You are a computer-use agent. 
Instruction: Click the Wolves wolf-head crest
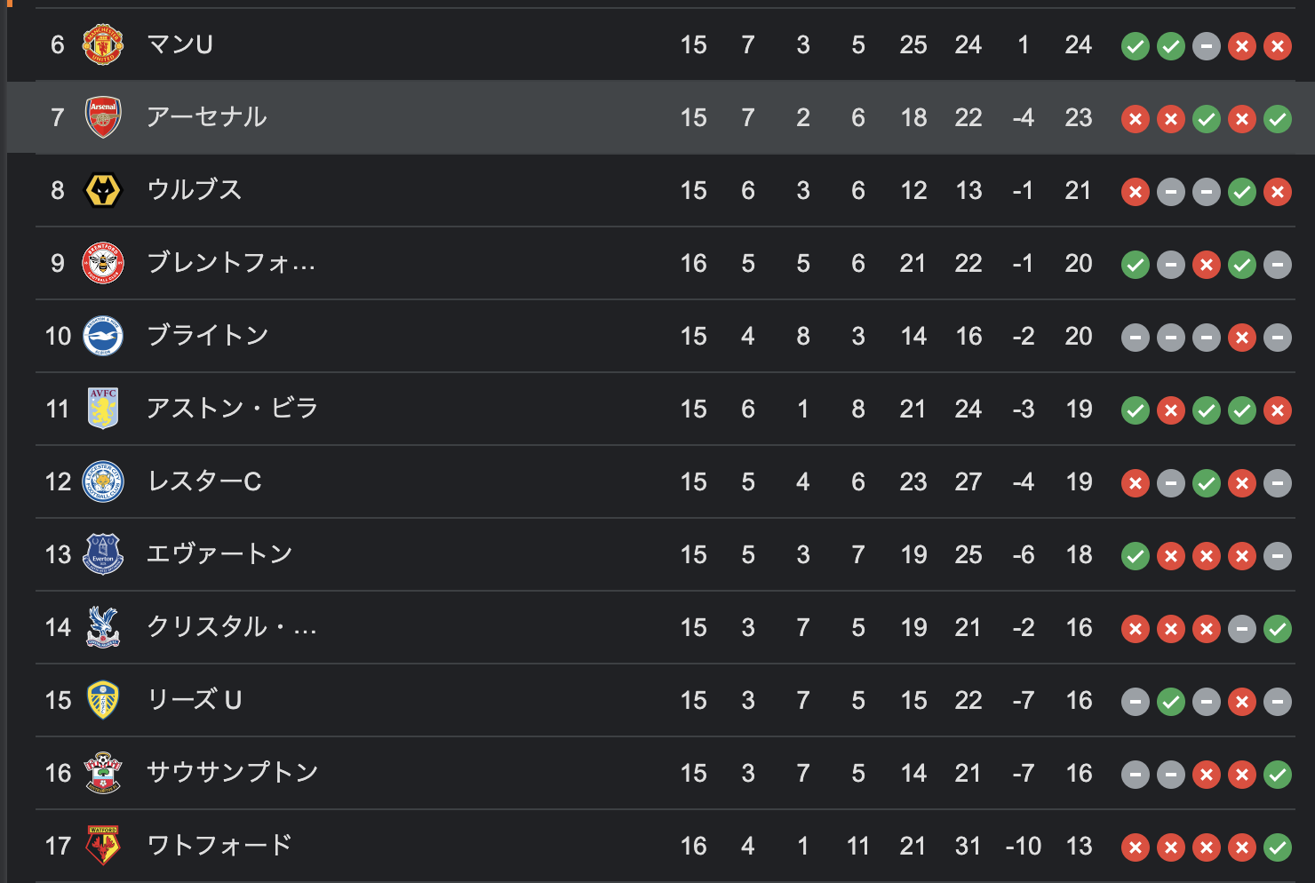click(x=102, y=190)
